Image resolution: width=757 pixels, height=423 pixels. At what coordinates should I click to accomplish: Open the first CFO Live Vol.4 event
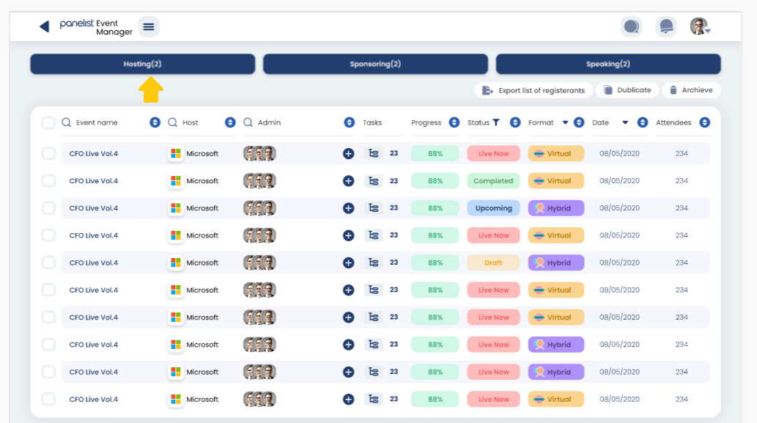click(x=94, y=153)
